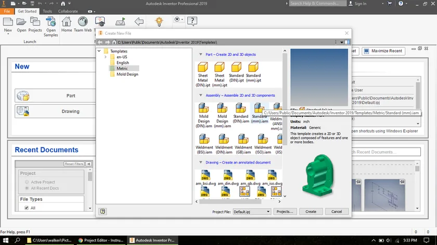Click dialog home icon in path bar
Viewport: 437px width, 245px height.
tap(114, 42)
